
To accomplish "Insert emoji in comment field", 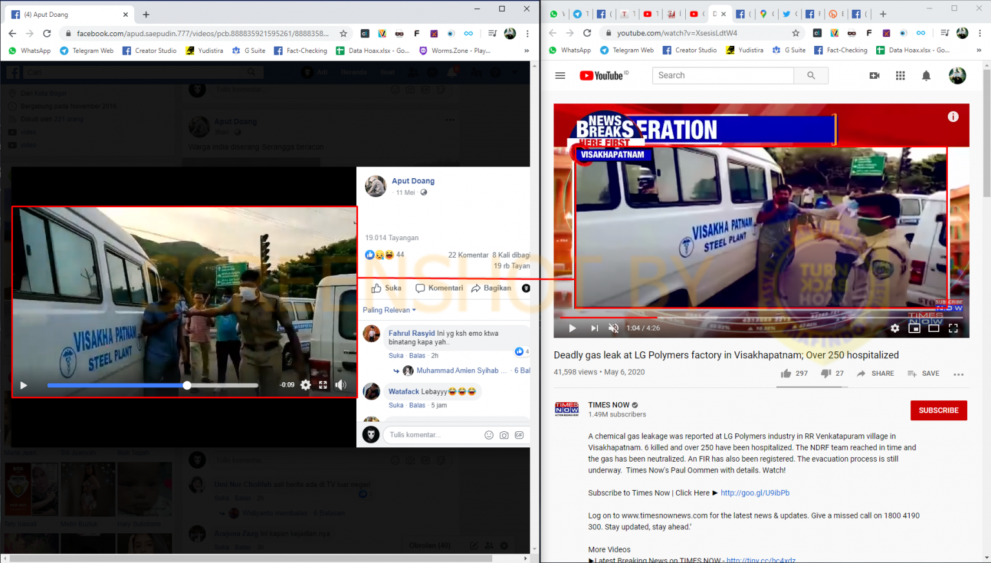I will [489, 435].
